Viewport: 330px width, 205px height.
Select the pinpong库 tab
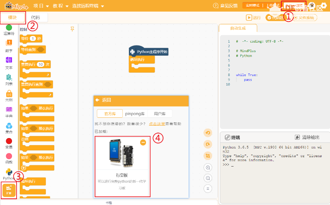135,114
